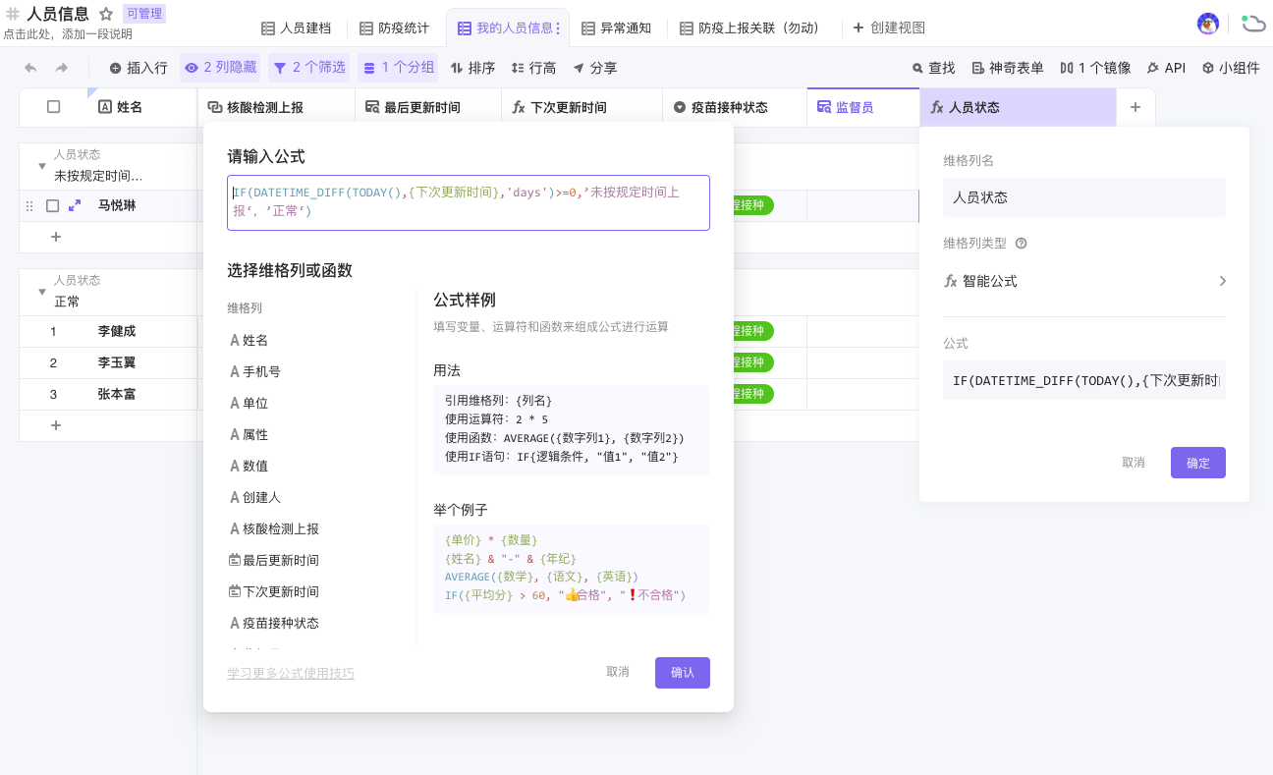Click the 最后更新时间 column header
1273x775 pixels.
point(428,107)
